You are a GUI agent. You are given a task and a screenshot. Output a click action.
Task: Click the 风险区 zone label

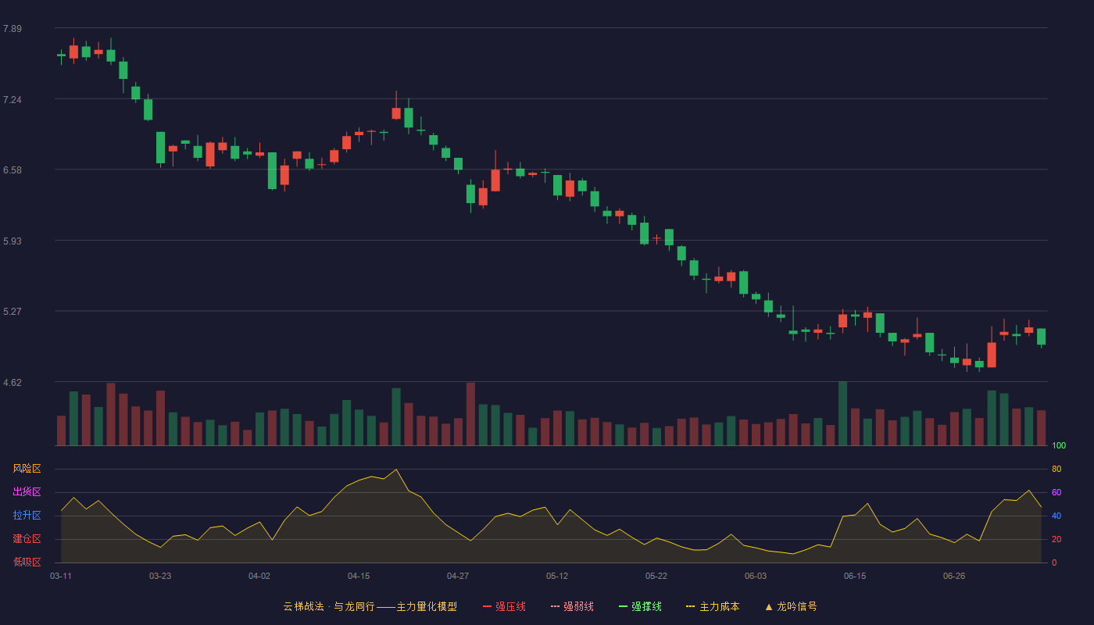(27, 469)
